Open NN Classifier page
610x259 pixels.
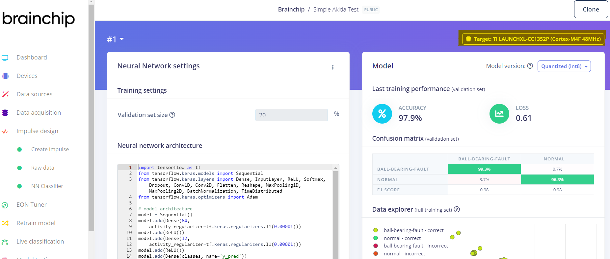(x=47, y=186)
